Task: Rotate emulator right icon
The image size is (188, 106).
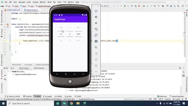Action: [96, 35]
